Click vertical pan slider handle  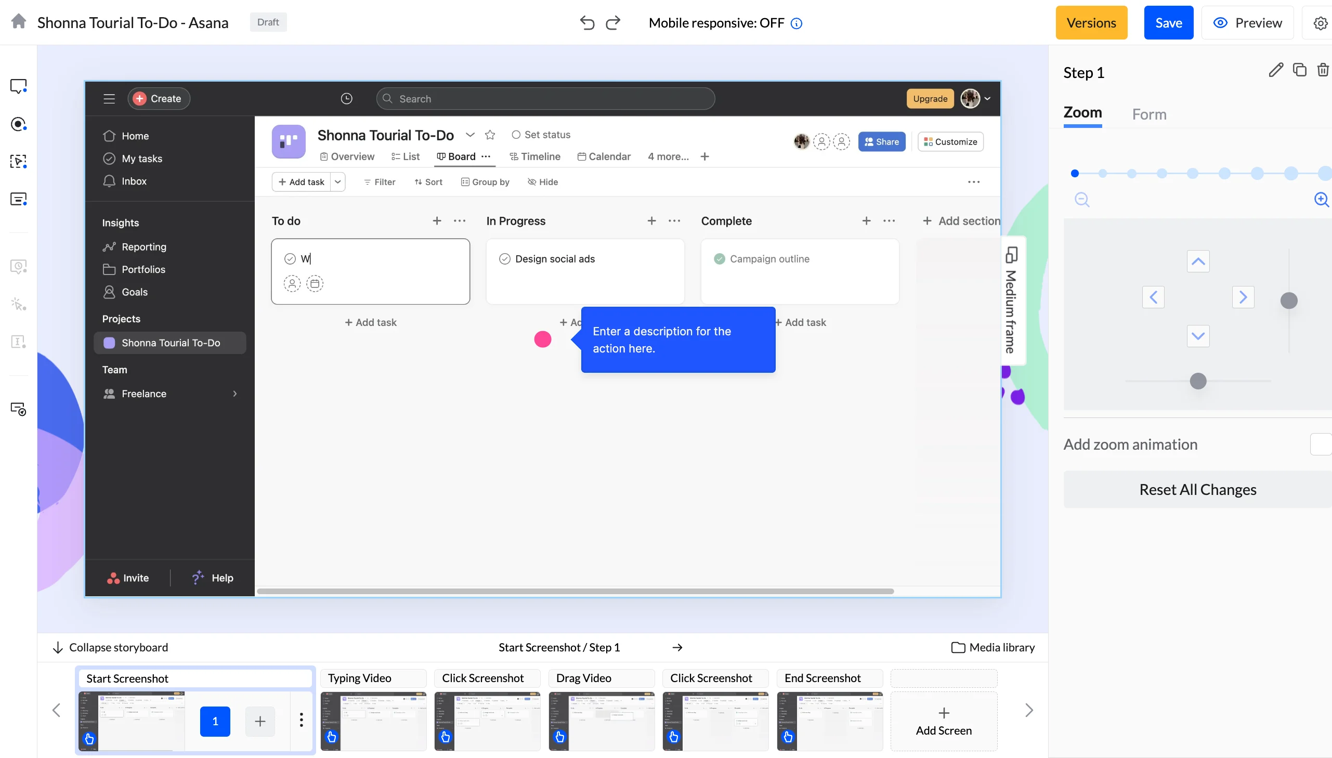[x=1288, y=300]
